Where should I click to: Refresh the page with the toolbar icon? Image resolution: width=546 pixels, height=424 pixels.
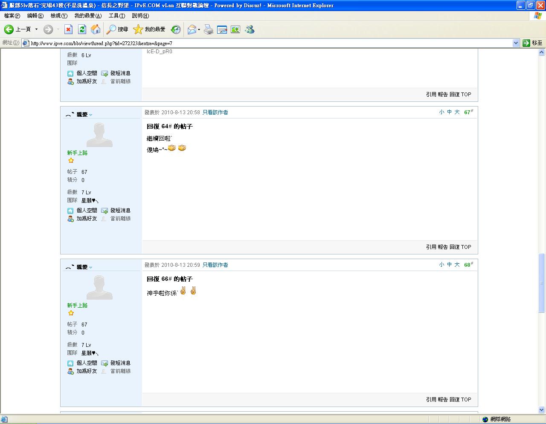pos(82,29)
